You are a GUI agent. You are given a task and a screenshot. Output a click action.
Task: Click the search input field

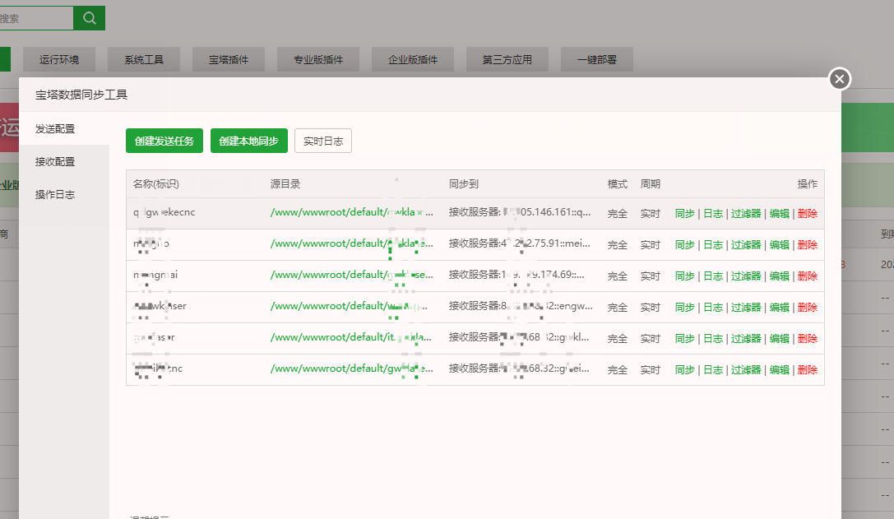click(36, 18)
